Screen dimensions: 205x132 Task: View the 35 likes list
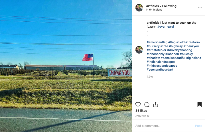coord(141,111)
